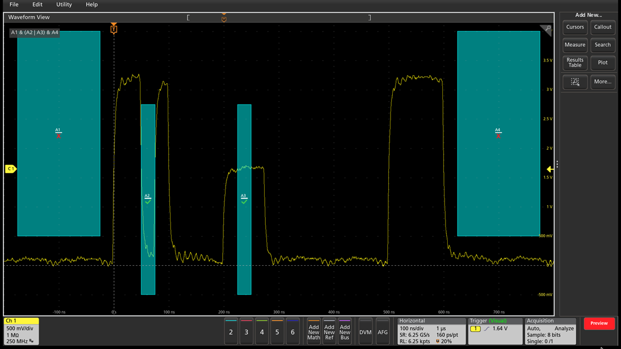The height and width of the screenshot is (349, 621).
Task: Open the Horizontal settings badge
Action: click(431, 331)
